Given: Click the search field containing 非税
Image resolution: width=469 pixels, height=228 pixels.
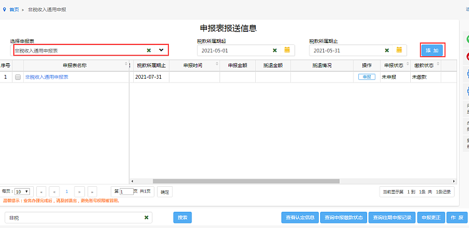Looking at the screenshot, I should (78, 218).
